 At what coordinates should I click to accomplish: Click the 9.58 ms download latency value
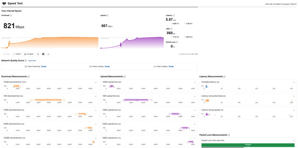coord(175,24)
